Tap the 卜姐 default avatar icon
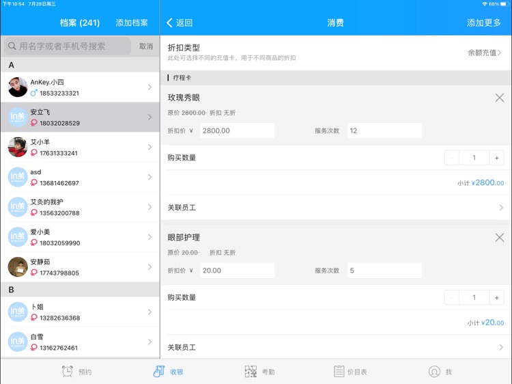Image resolution: width=512 pixels, height=384 pixels. [18, 312]
